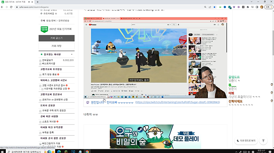Expand system tray hidden icons chevron
The height and width of the screenshot is (153, 274).
click(x=236, y=152)
